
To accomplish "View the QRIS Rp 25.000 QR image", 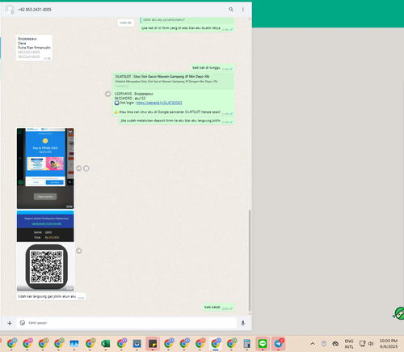I will coord(45,251).
